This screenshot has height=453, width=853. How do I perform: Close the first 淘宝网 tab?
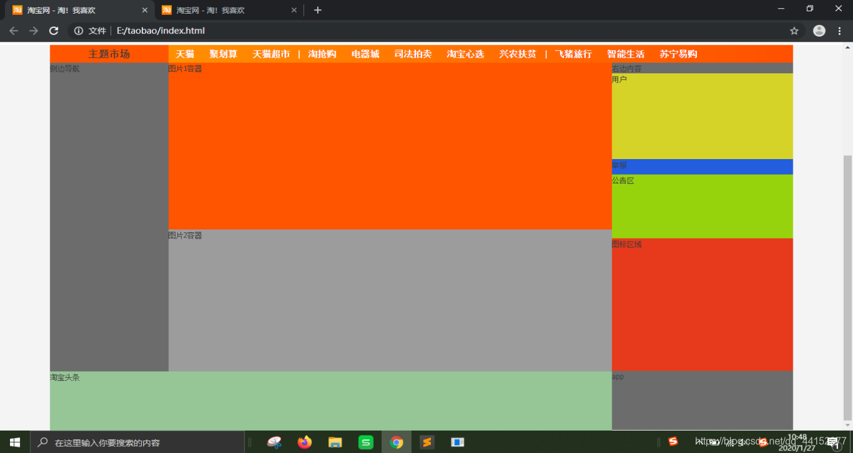145,11
